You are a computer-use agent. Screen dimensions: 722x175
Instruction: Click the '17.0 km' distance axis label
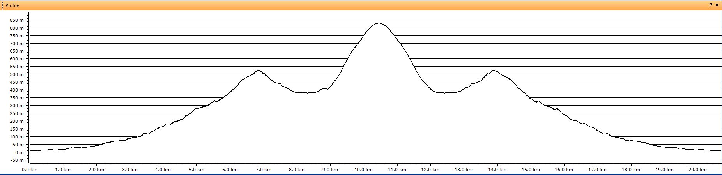tap(598, 170)
